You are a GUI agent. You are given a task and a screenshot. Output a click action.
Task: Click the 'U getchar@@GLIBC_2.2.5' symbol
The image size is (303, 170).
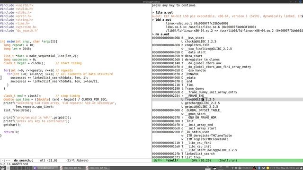[201, 103]
